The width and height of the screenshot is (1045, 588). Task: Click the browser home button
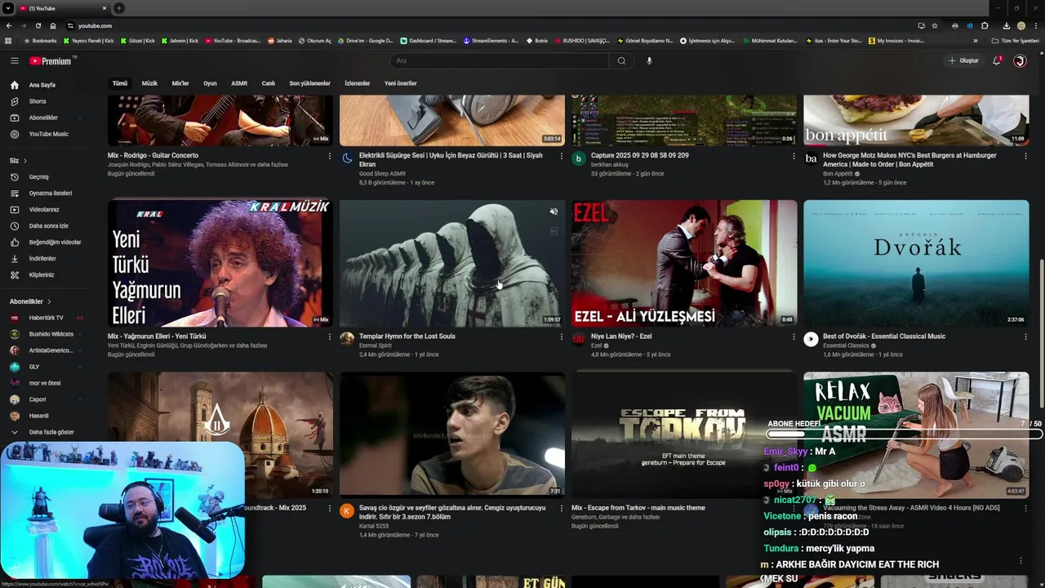pyautogui.click(x=53, y=25)
